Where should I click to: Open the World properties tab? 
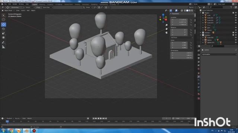(199, 69)
